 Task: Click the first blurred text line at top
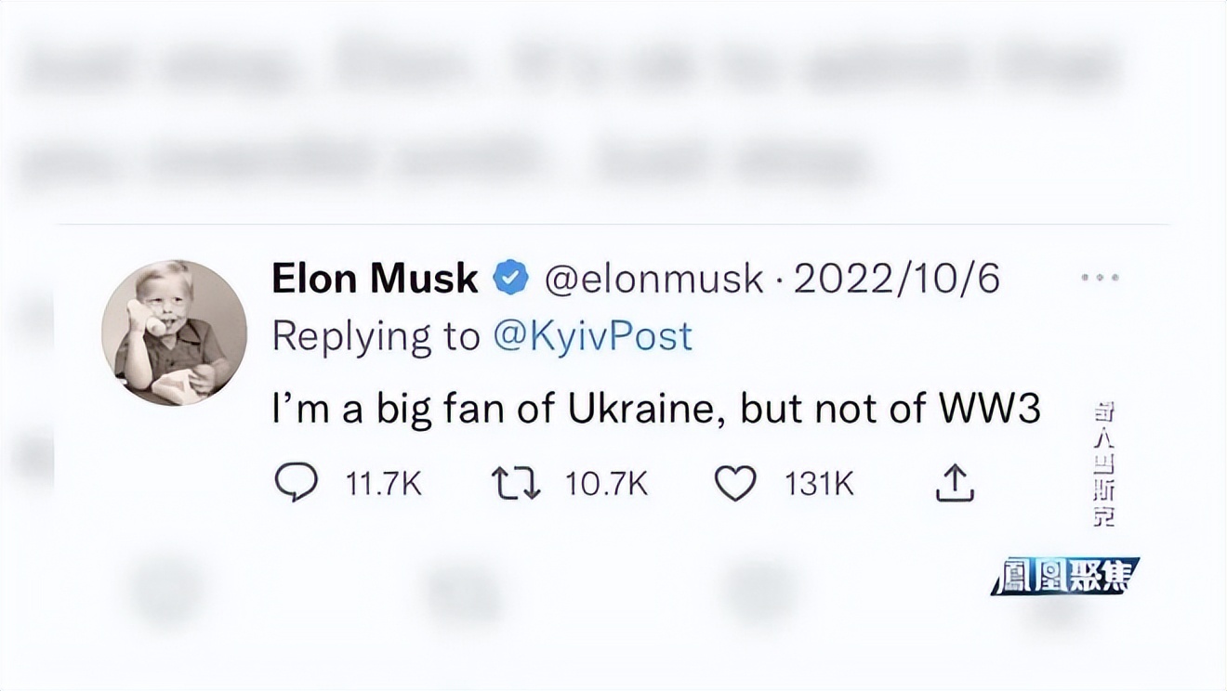(x=567, y=70)
